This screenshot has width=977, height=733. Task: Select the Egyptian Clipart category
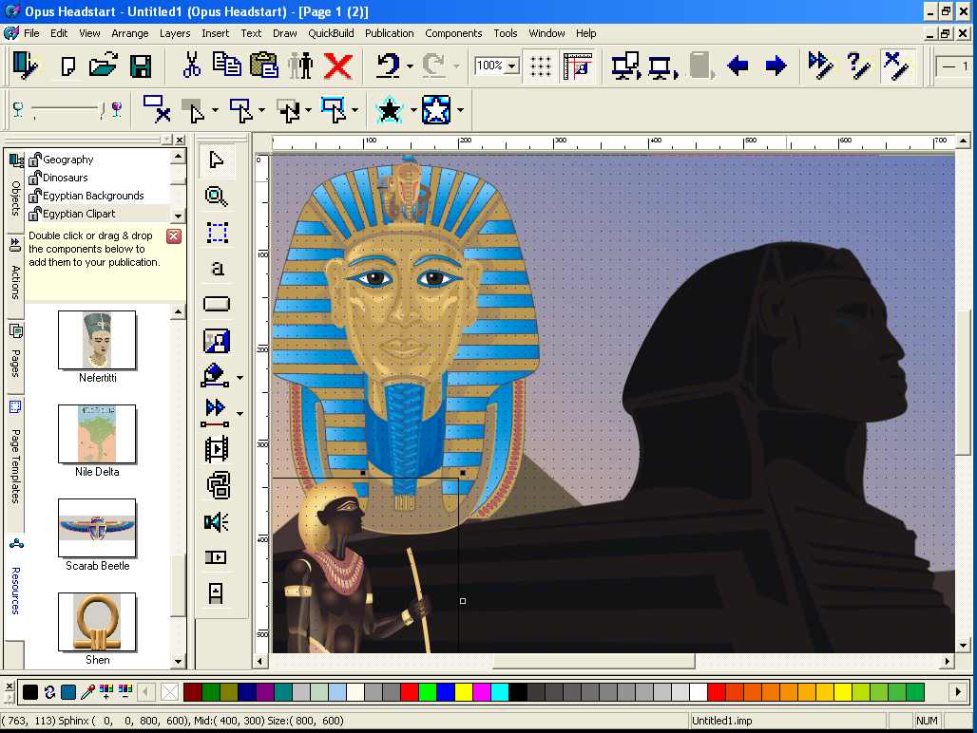[x=79, y=214]
